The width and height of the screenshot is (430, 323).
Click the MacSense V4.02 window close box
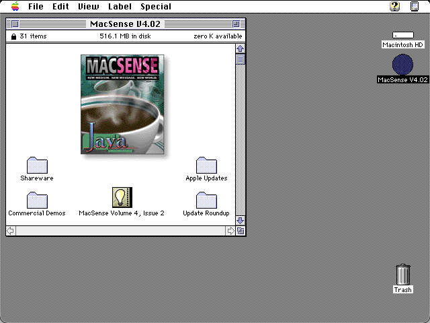pos(15,24)
